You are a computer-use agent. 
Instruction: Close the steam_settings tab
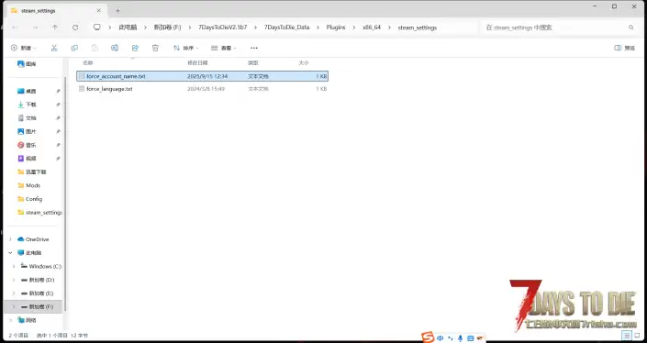(98, 10)
